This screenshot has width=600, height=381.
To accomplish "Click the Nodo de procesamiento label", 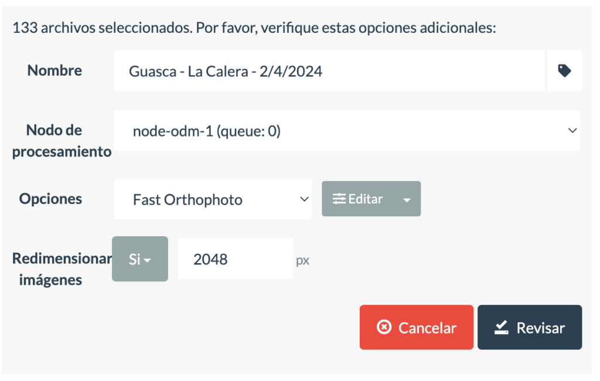I will [62, 141].
